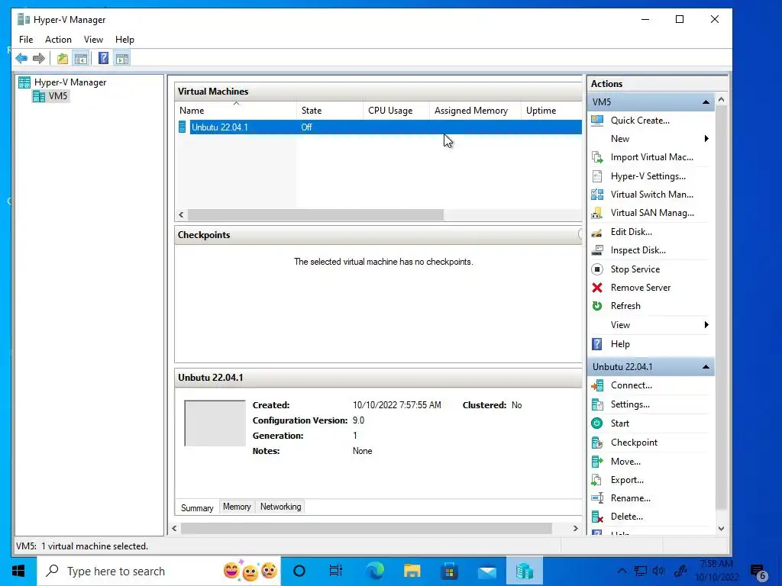This screenshot has width=782, height=586.
Task: Select the VM5 server node in tree
Action: [50, 95]
